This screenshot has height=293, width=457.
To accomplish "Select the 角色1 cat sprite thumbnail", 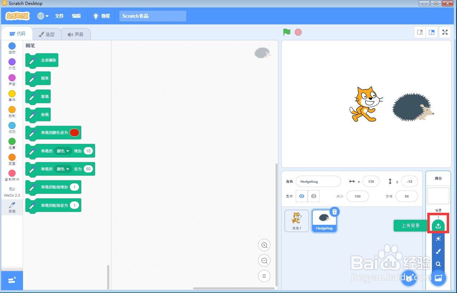I will [296, 220].
